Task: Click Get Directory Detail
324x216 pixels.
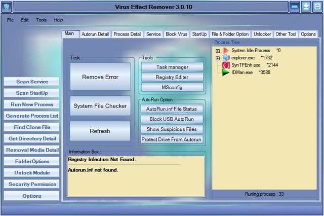Action: (x=31, y=138)
